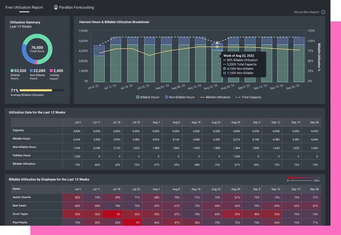The width and height of the screenshot is (341, 235).
Task: Select the Aug 22 week bar in chart
Action: click(x=217, y=65)
